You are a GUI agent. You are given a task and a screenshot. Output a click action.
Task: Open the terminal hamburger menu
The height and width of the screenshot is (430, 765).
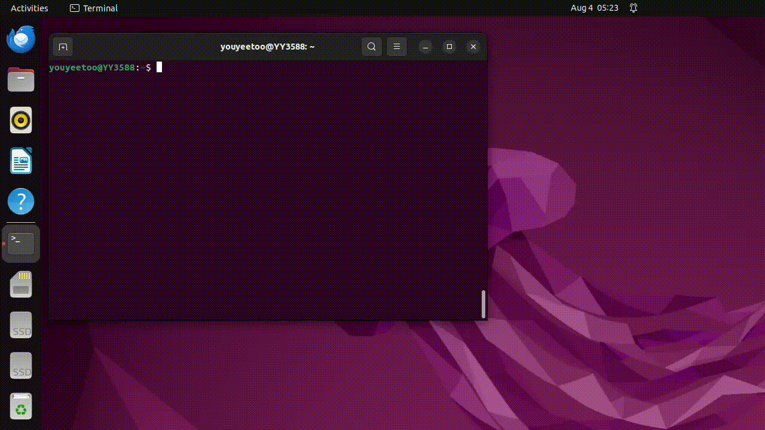pyautogui.click(x=396, y=47)
